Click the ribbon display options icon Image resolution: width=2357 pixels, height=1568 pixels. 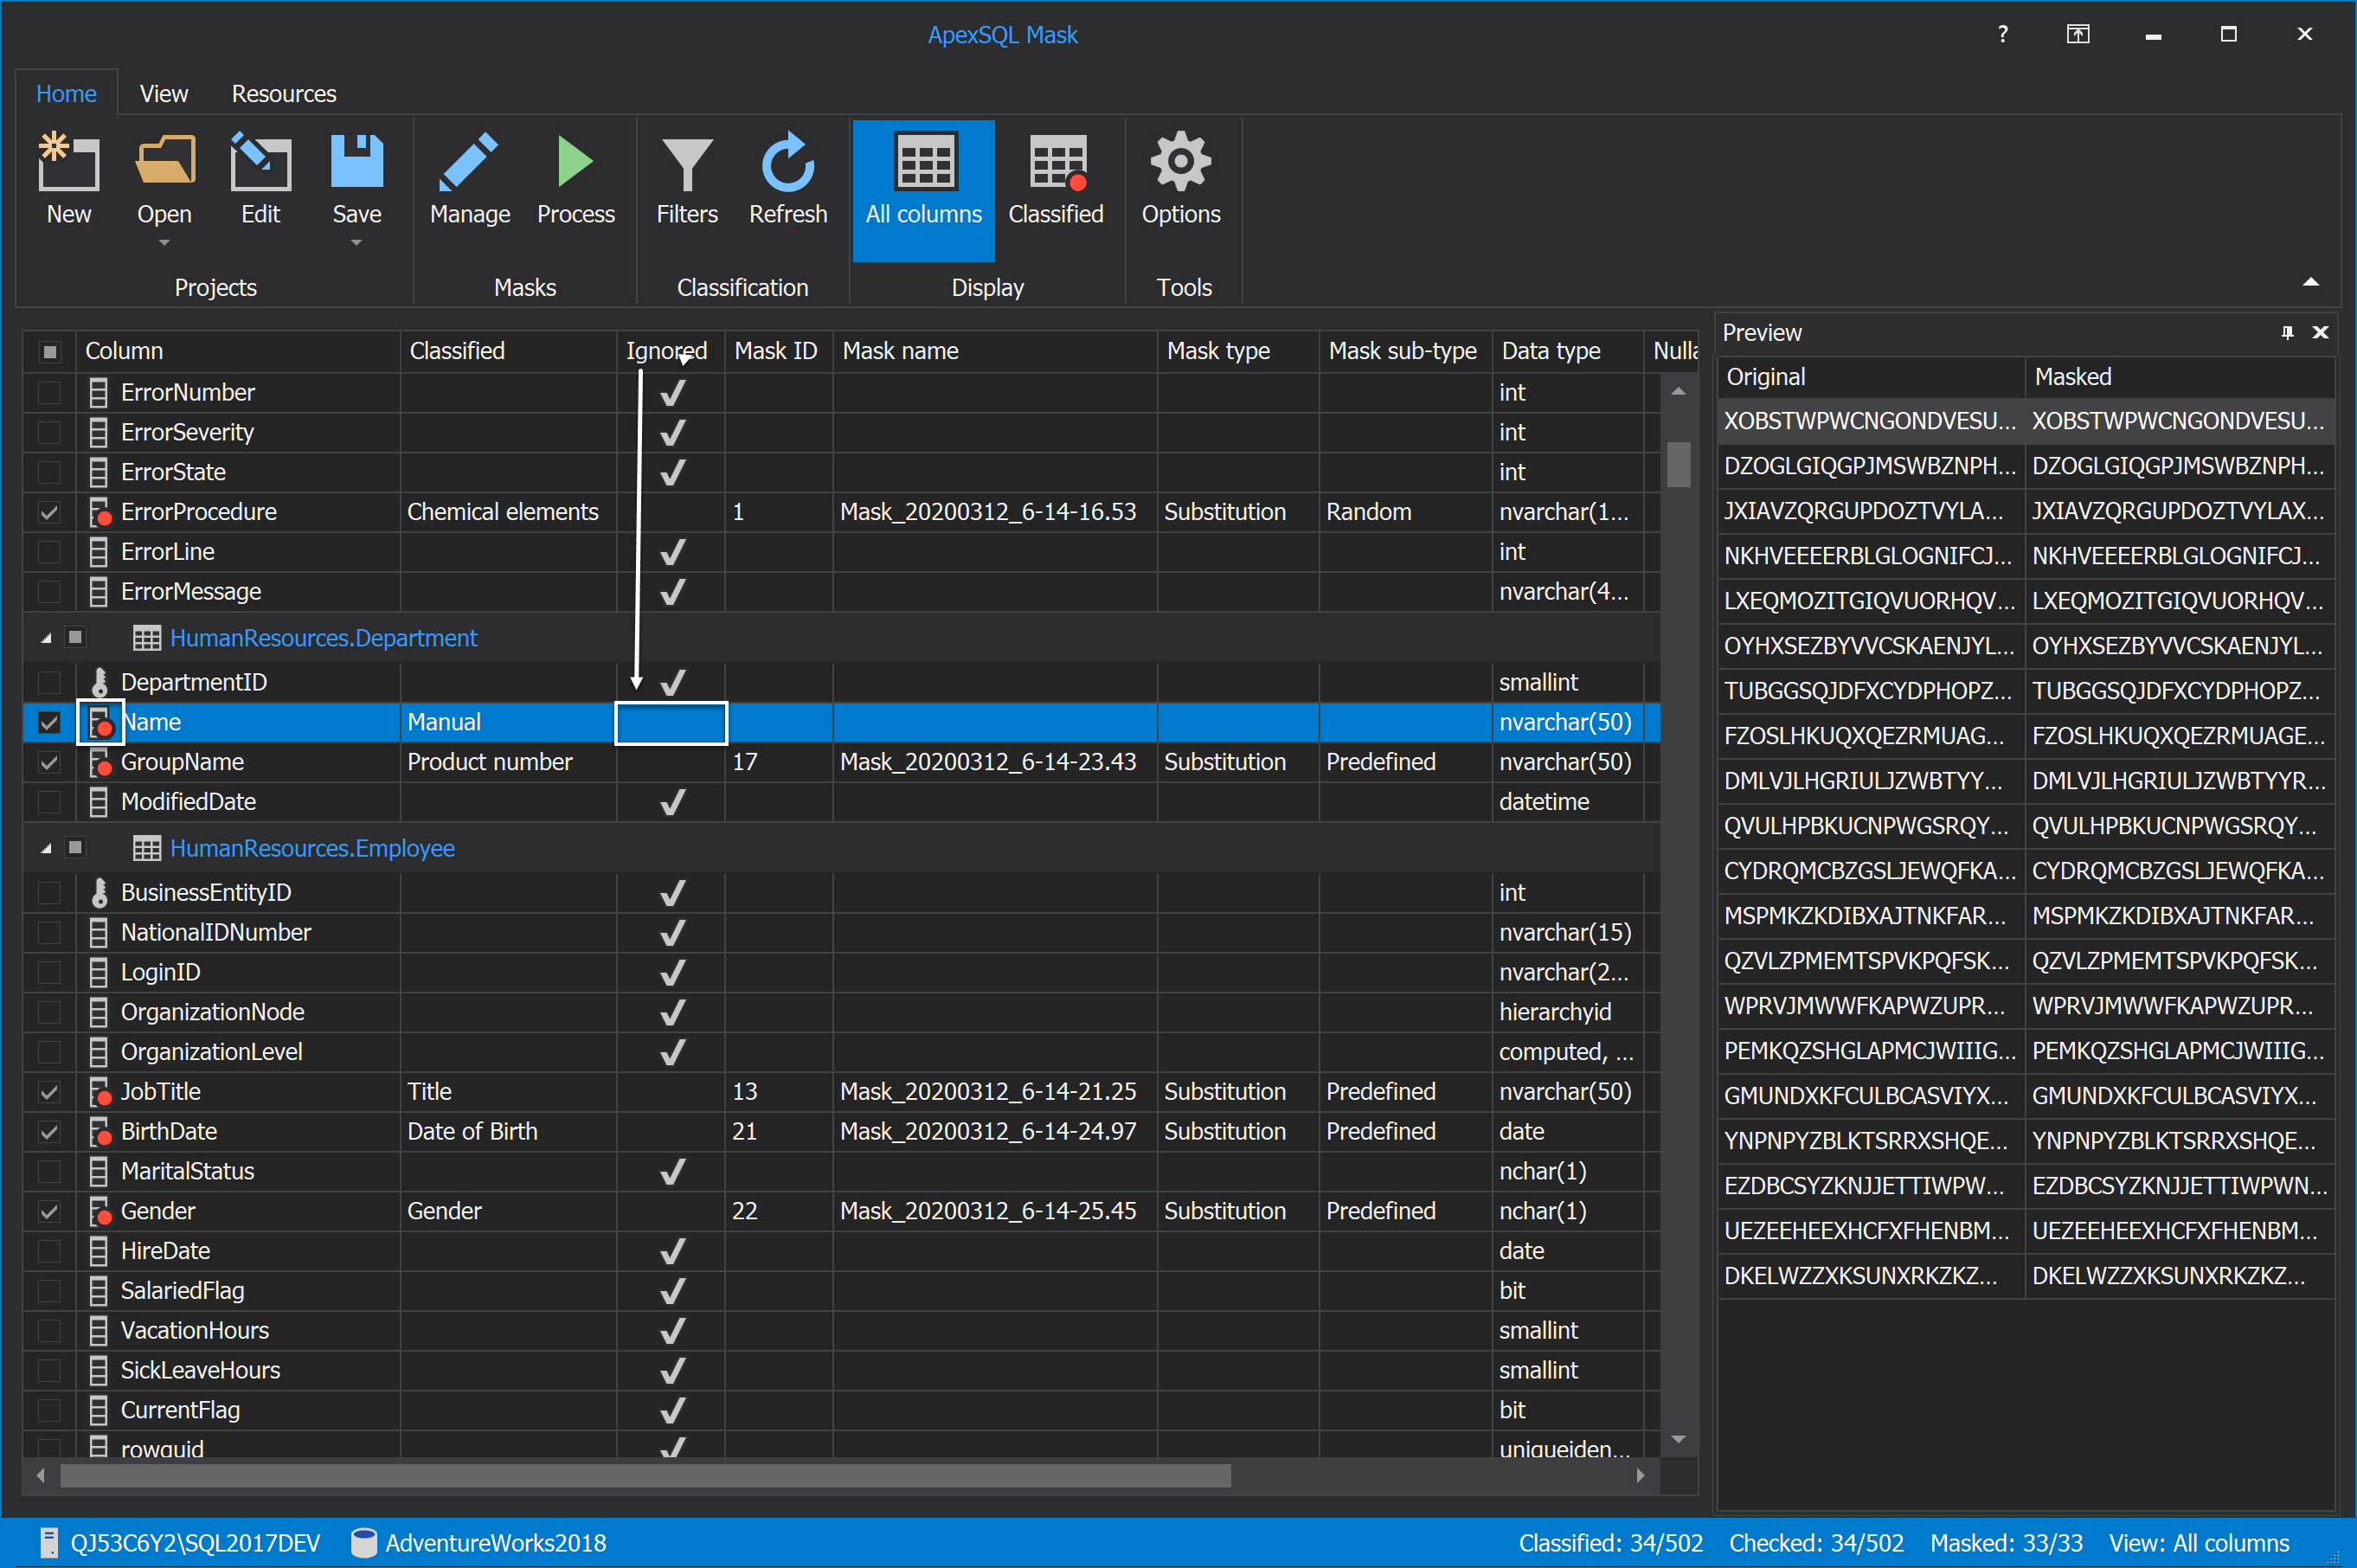point(2078,34)
